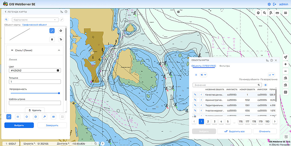Switch to the 'Объект карты' tab
Screen dimensions: 291x146
click(12, 25)
